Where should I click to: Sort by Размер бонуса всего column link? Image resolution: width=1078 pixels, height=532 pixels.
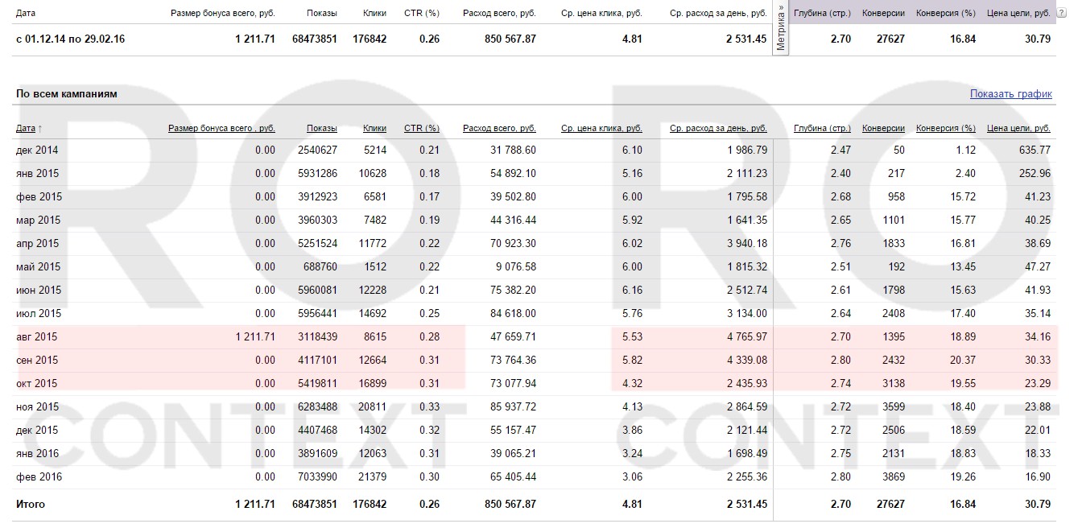coord(221,128)
